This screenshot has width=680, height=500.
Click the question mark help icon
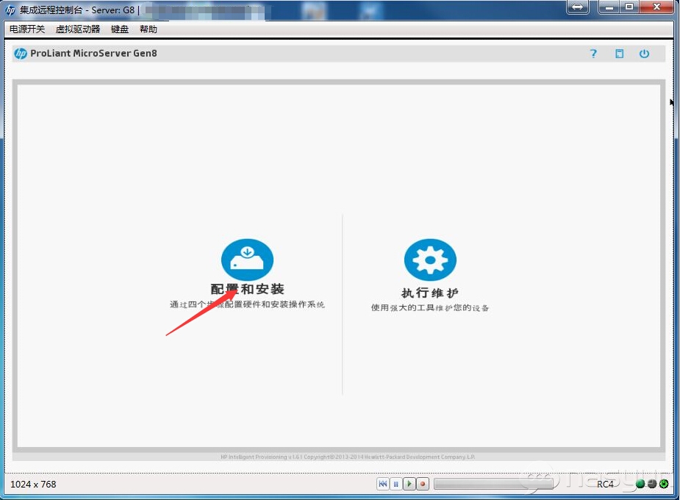(x=593, y=54)
